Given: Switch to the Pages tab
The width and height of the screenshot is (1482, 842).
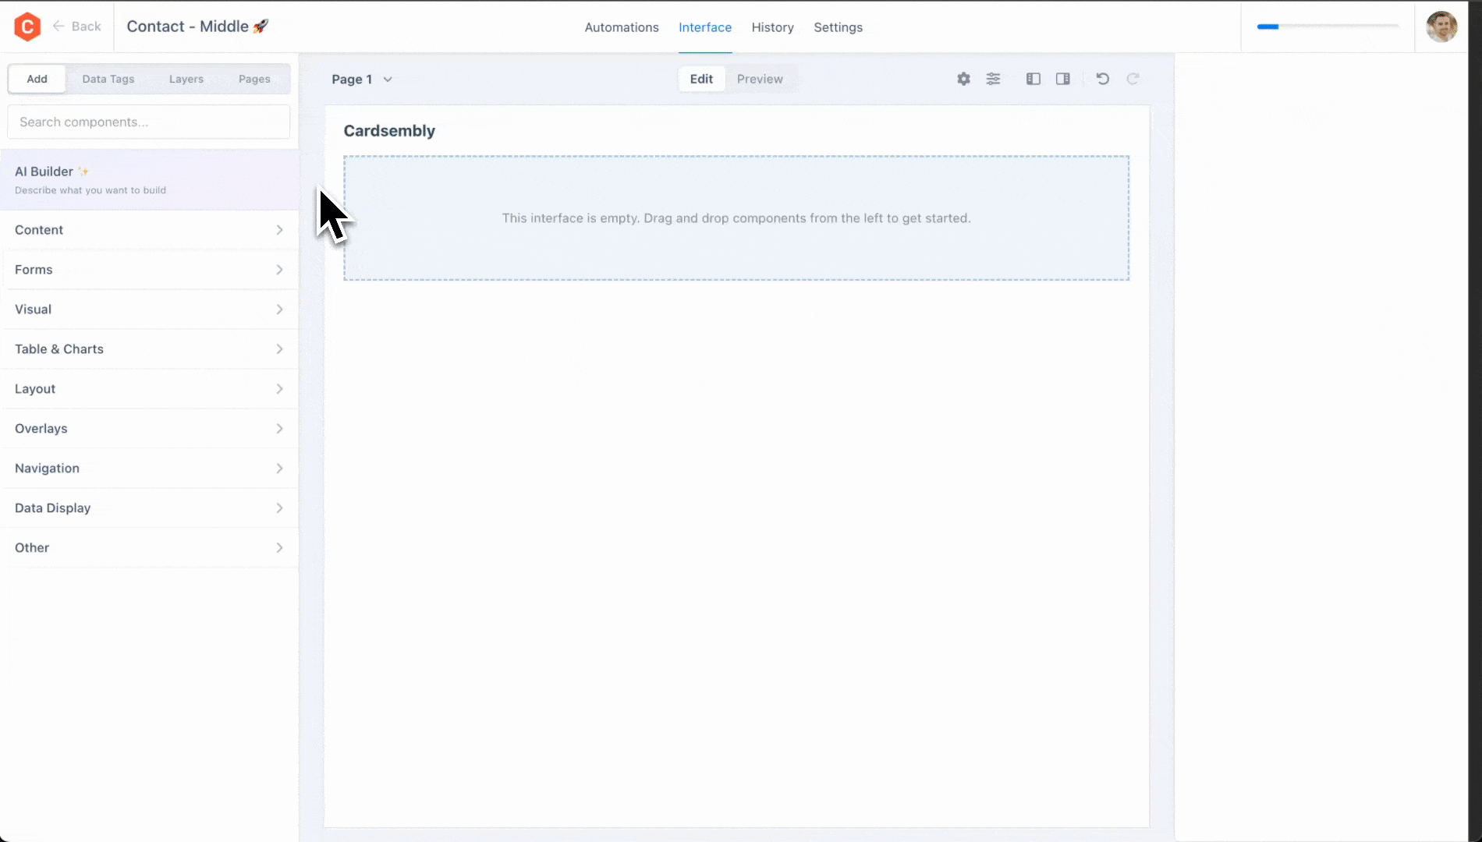Looking at the screenshot, I should [254, 79].
